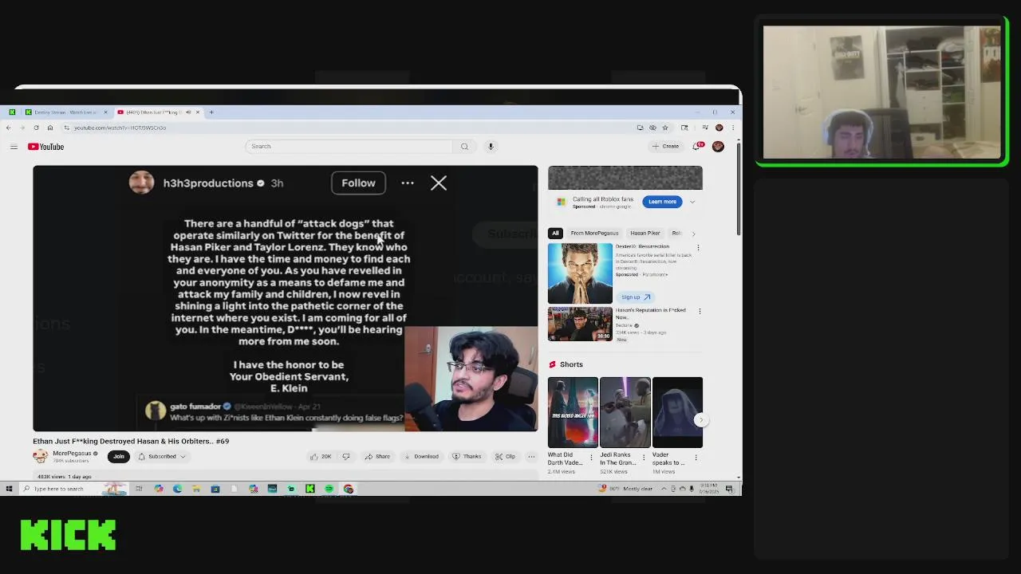Open browser home page icon
This screenshot has height=574, width=1021.
[x=49, y=128]
